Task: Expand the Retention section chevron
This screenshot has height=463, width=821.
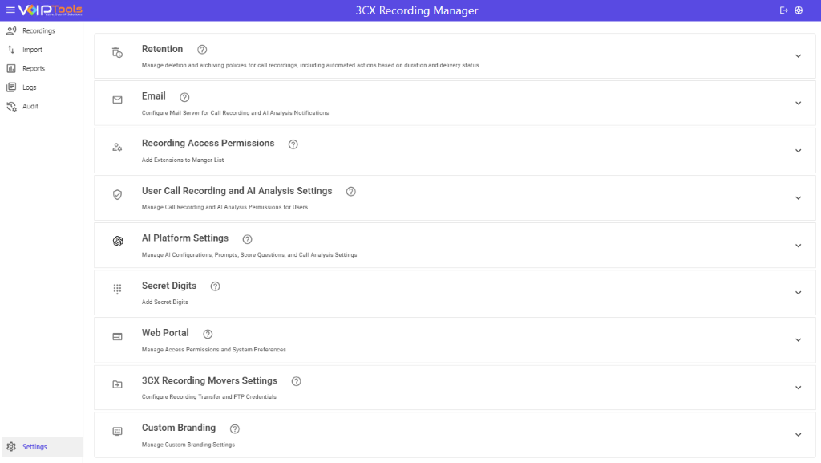Action: coord(798,56)
